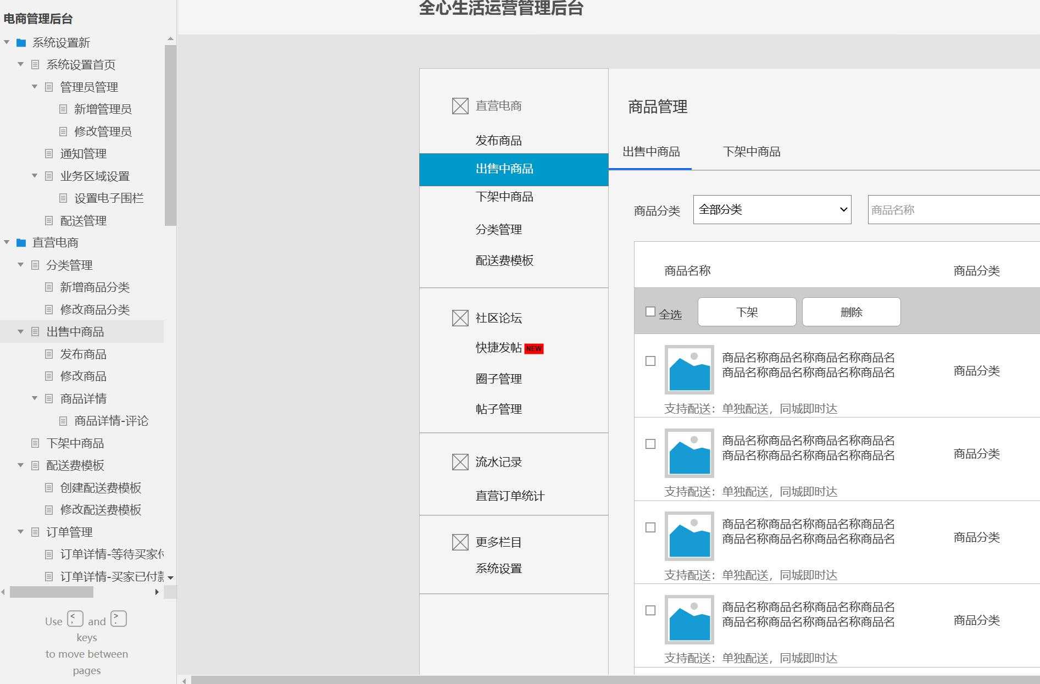Screen dimensions: 1040x684
Task: Open the 全部分类 category dropdown
Action: tap(771, 209)
